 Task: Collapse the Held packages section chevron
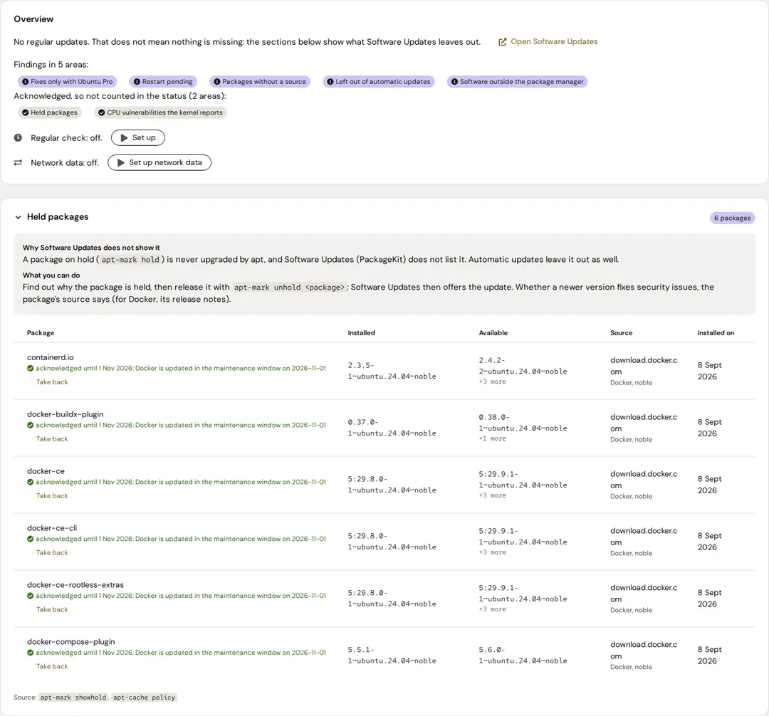(18, 217)
